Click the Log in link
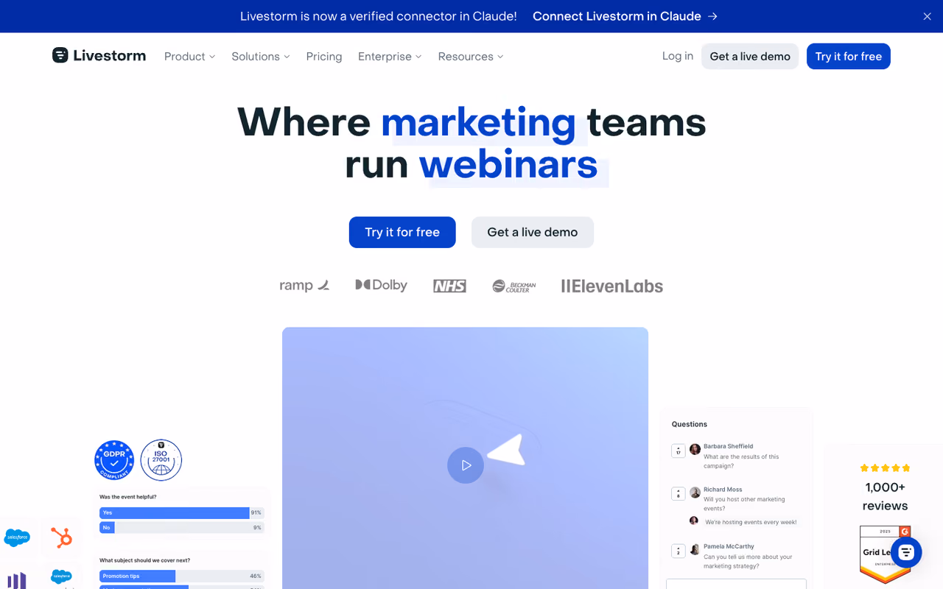 tap(678, 56)
